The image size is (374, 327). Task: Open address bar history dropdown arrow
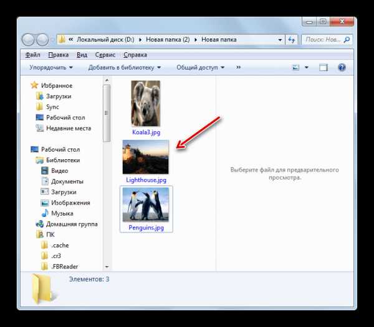click(280, 40)
